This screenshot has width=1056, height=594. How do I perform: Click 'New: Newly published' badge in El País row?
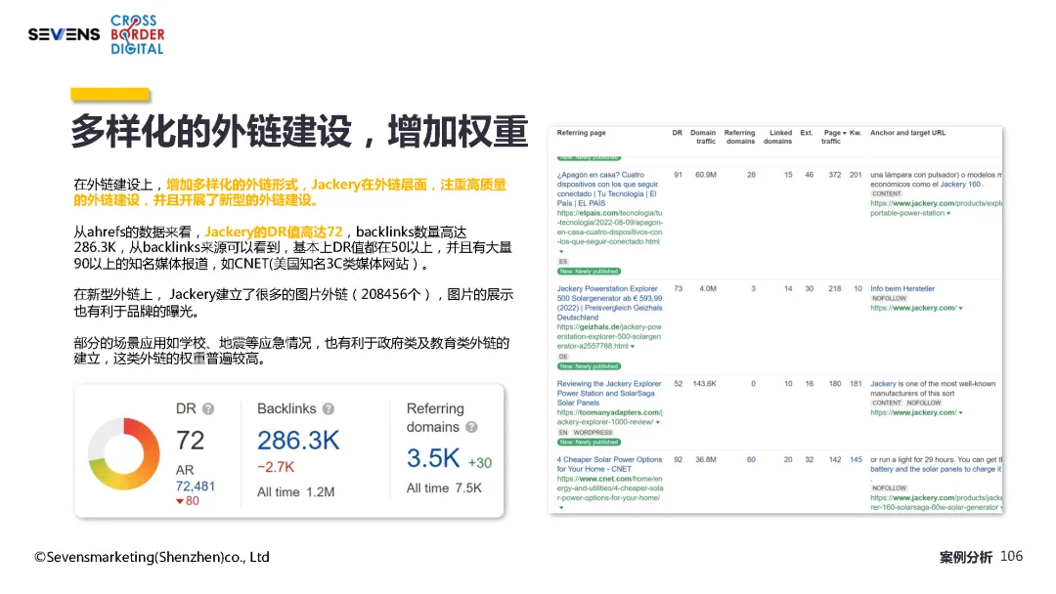pos(589,271)
